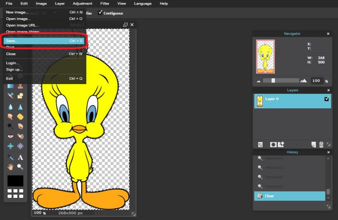Viewport: 338px width, 220px height.
Task: Select the Hand pan tool
Action: (11, 167)
